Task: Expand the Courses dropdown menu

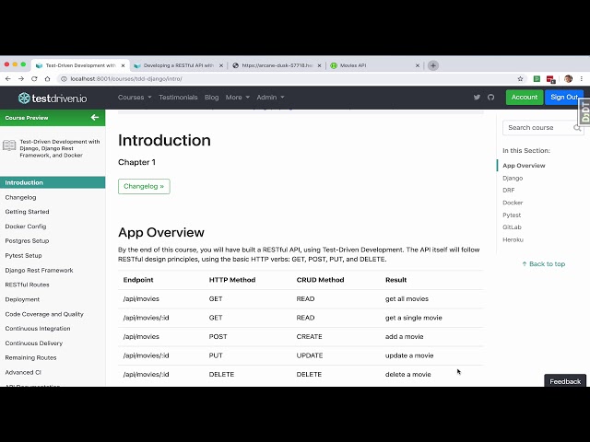Action: [x=135, y=97]
